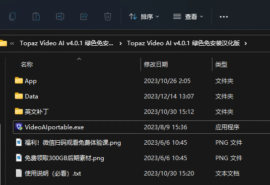Click 应用程序 type of VideoAIportable.exe
The width and height of the screenshot is (270, 185).
point(227,127)
